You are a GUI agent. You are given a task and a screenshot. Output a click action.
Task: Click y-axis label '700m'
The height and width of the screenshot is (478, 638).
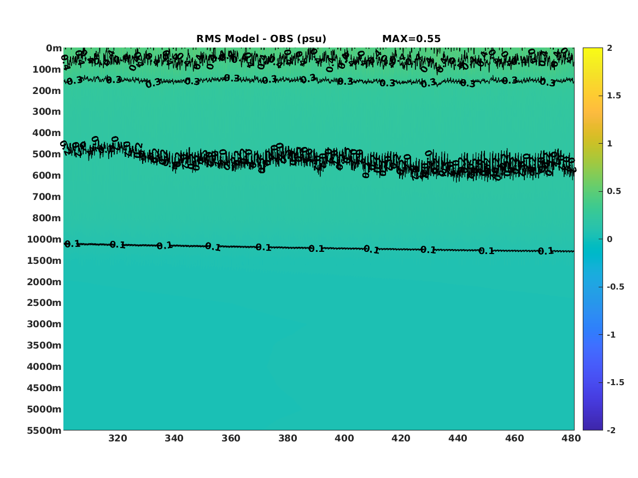pos(47,197)
